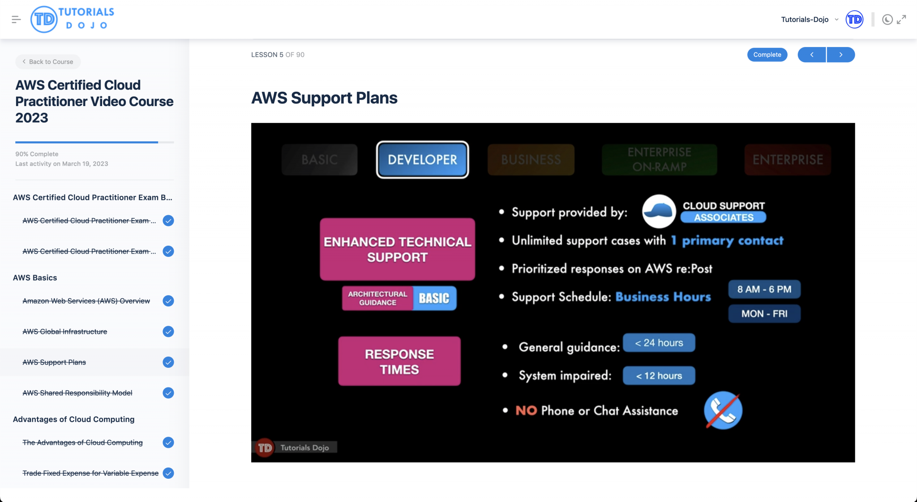Image resolution: width=917 pixels, height=502 pixels.
Task: Click the TD profile avatar
Action: click(x=854, y=19)
